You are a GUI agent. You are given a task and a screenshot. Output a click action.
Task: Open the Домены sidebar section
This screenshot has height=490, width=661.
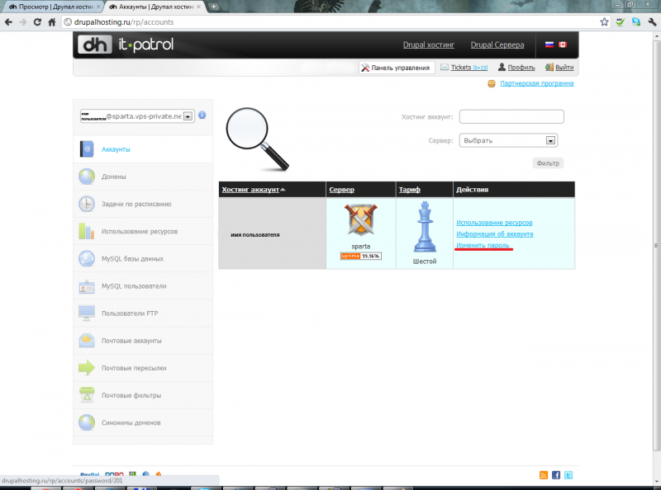tap(113, 177)
